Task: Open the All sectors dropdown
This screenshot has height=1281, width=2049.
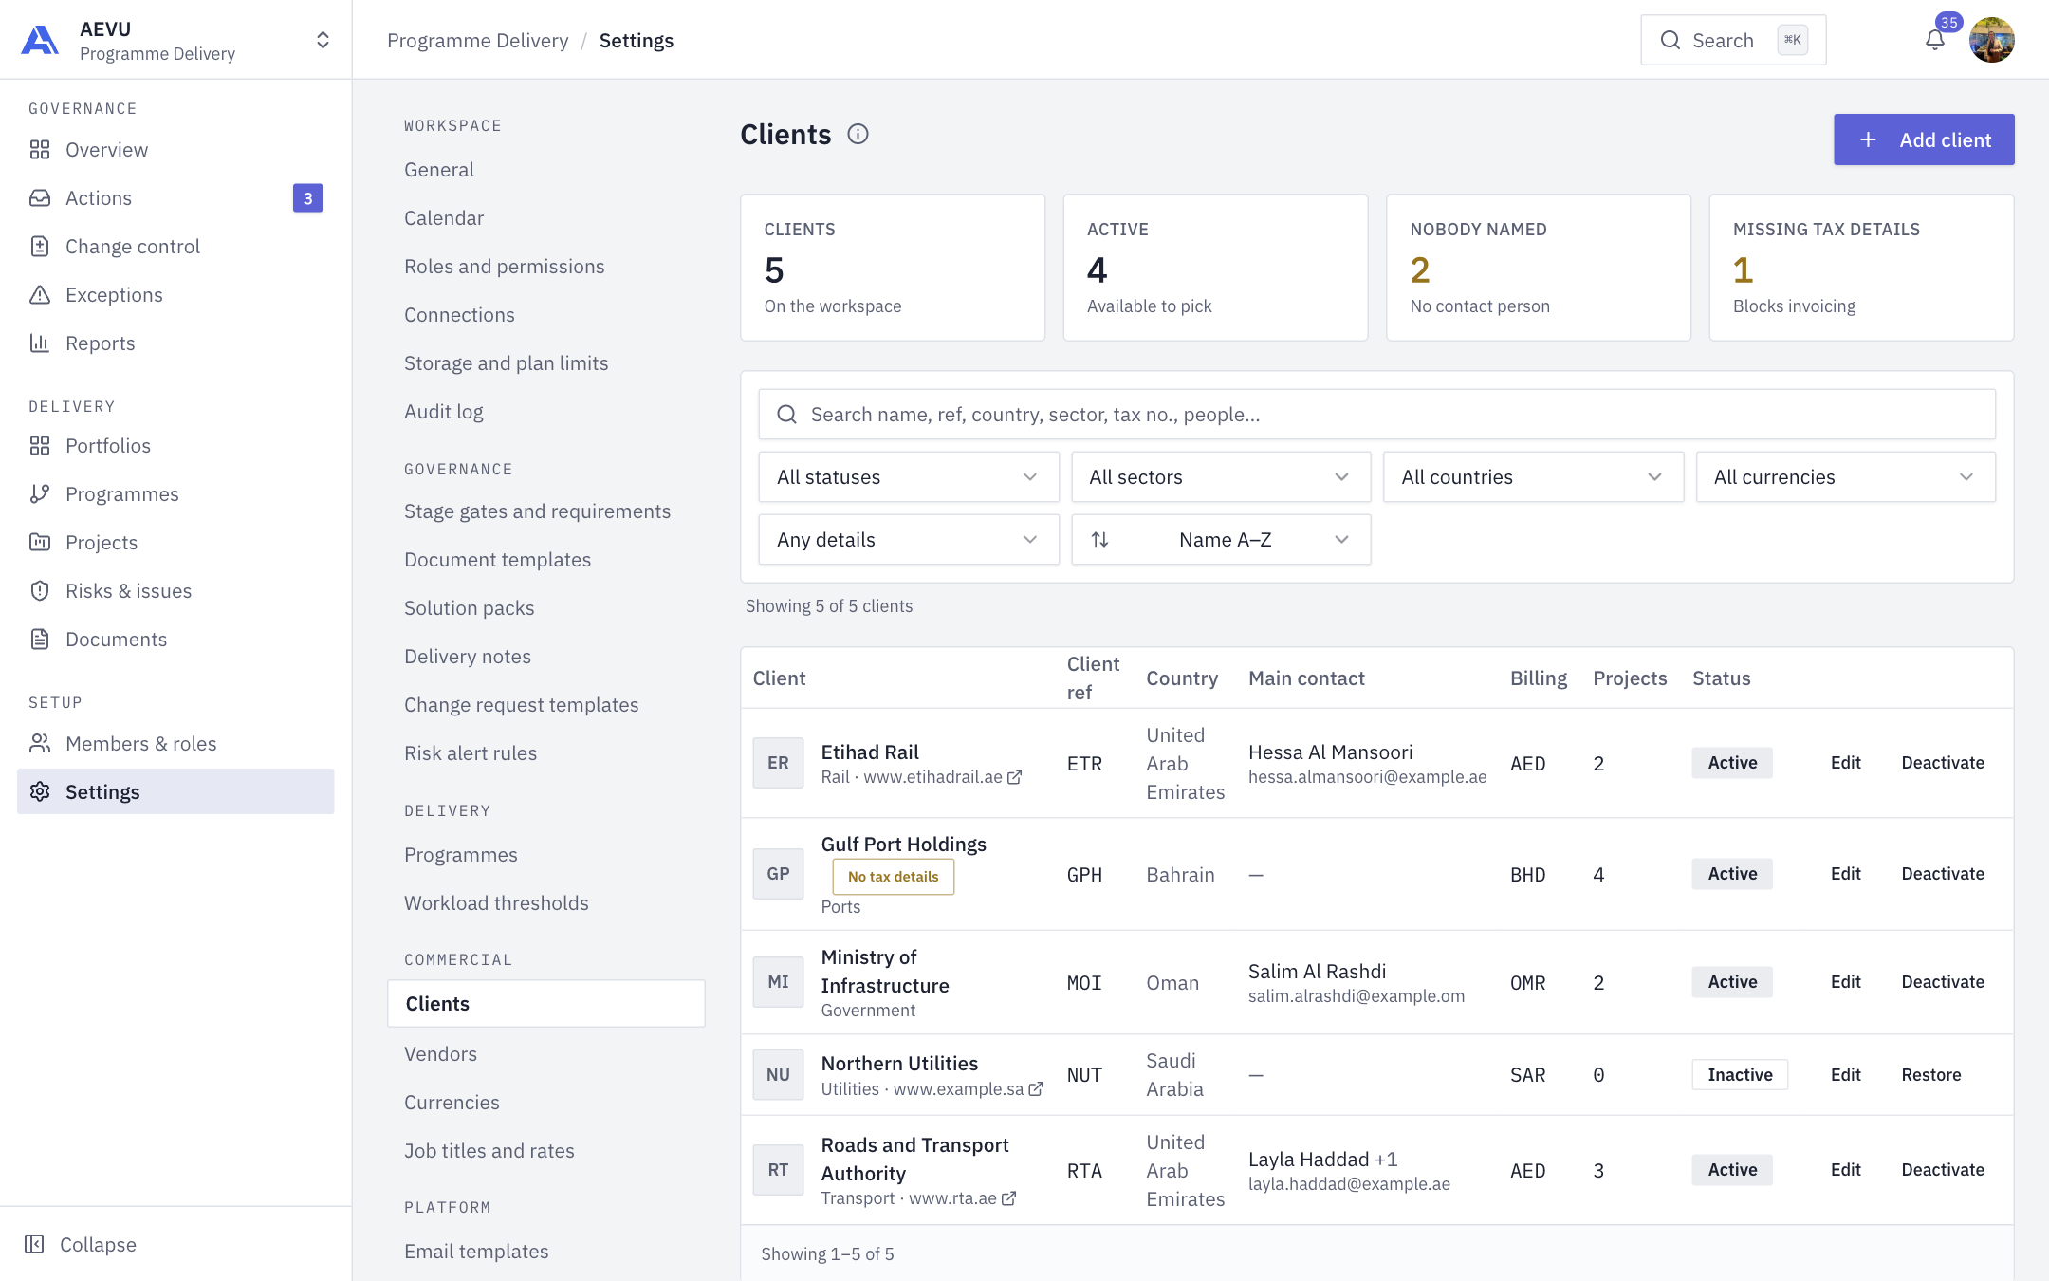Action: coord(1220,477)
